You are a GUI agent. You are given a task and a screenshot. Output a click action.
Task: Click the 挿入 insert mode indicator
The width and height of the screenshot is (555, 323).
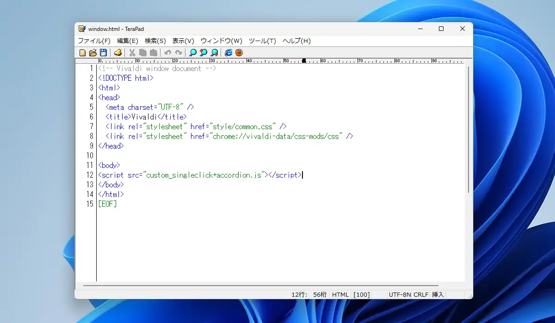438,294
